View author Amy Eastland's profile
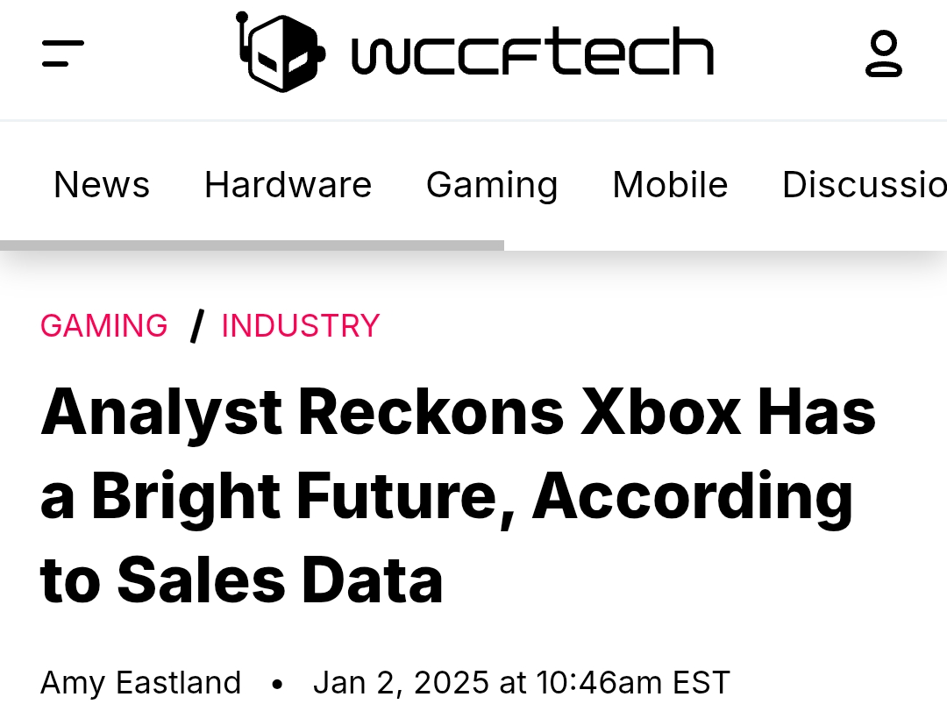The height and width of the screenshot is (704, 947). [141, 682]
